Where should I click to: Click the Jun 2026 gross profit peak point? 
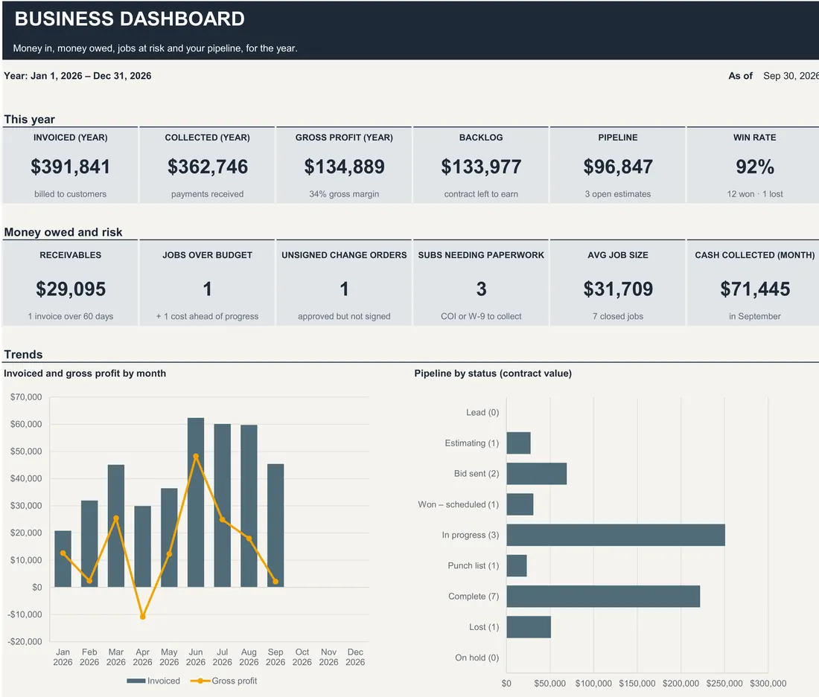click(196, 457)
